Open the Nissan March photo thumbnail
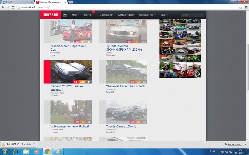This screenshot has height=155, width=249. pos(71,32)
